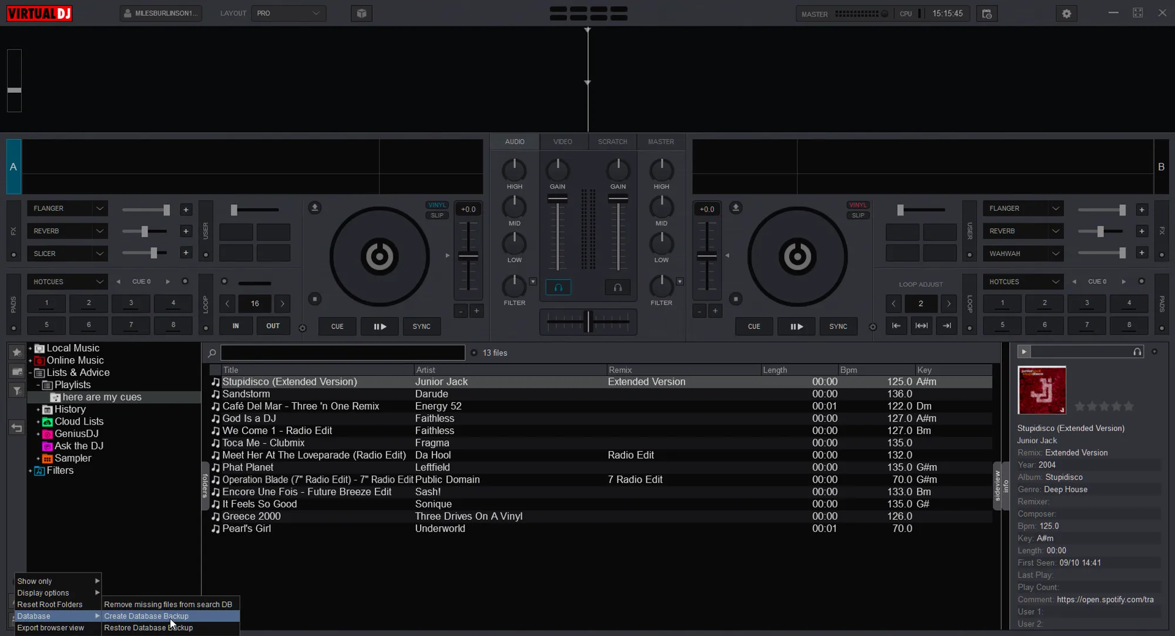Open the settings gear icon
This screenshot has height=636, width=1175.
click(x=1066, y=14)
